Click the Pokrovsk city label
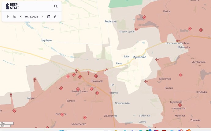 [98, 81]
